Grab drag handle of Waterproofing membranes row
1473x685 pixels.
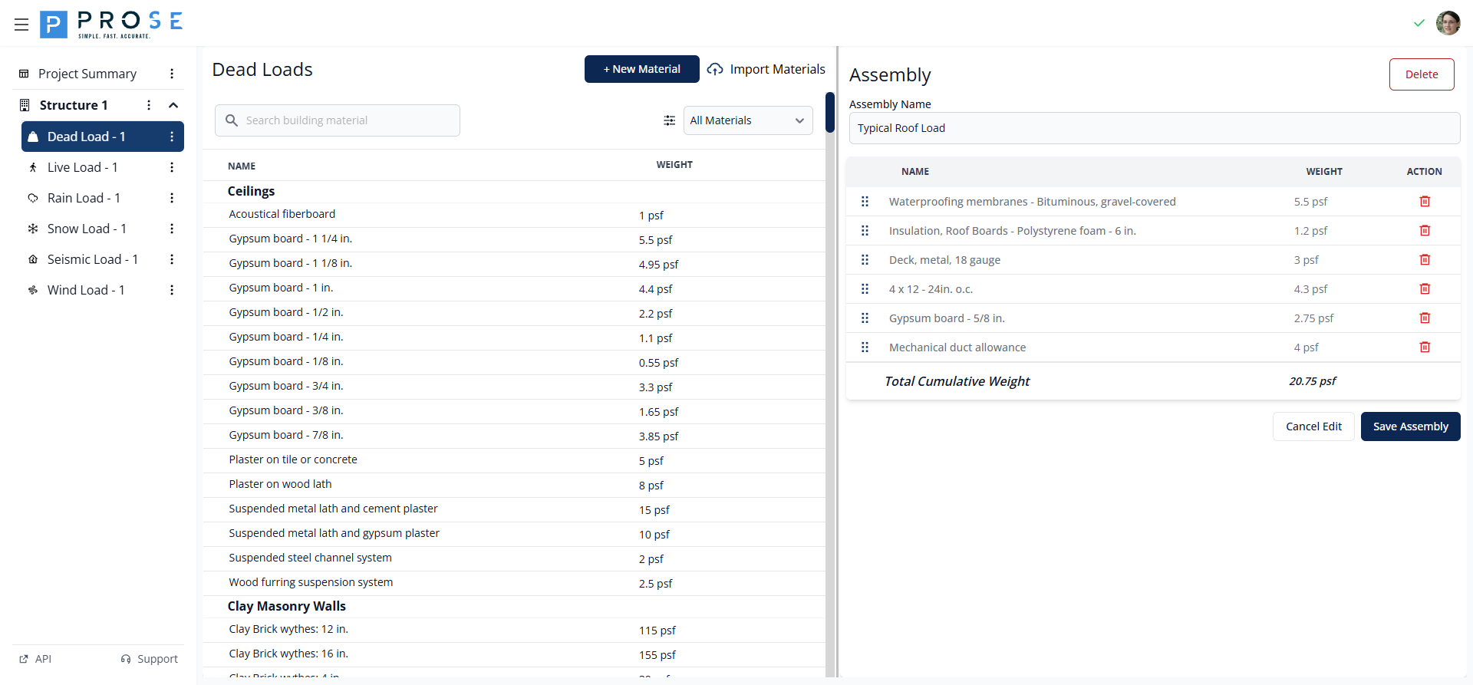pos(865,202)
